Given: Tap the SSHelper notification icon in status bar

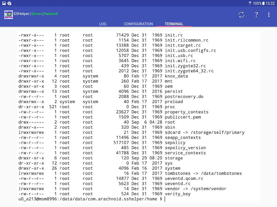Looking at the screenshot, I should 9,3.
